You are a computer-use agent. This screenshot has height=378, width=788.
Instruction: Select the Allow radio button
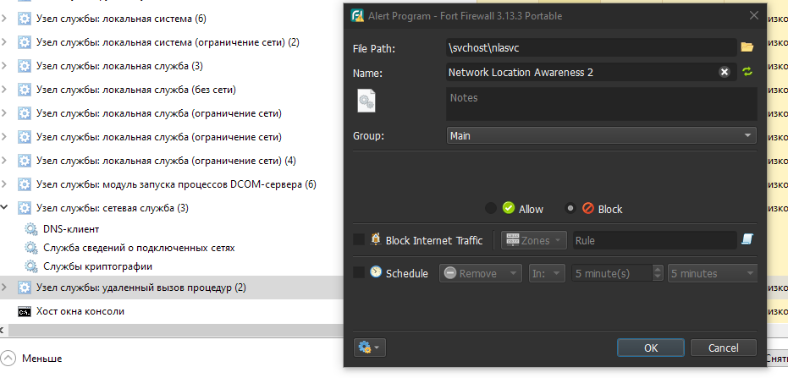[x=491, y=208]
